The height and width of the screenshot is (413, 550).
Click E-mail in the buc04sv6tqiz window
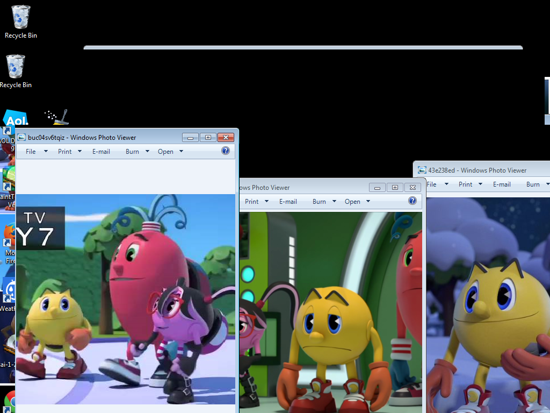coord(102,151)
